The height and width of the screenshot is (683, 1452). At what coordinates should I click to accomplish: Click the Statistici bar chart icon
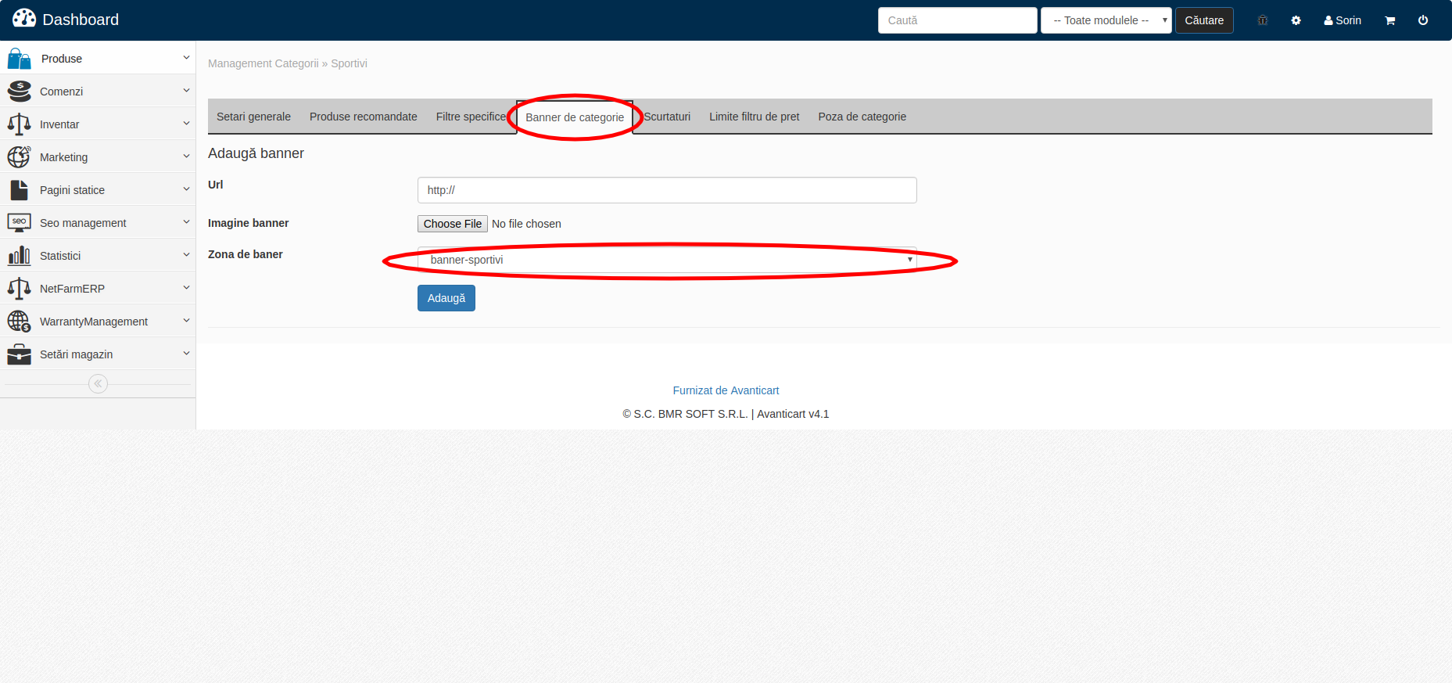point(20,256)
